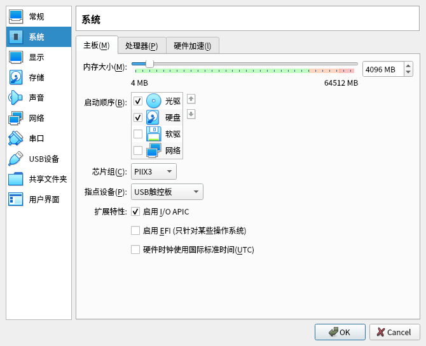Open the 指点设备 USB触控板 dropdown
This screenshot has height=346, width=426.
point(167,192)
